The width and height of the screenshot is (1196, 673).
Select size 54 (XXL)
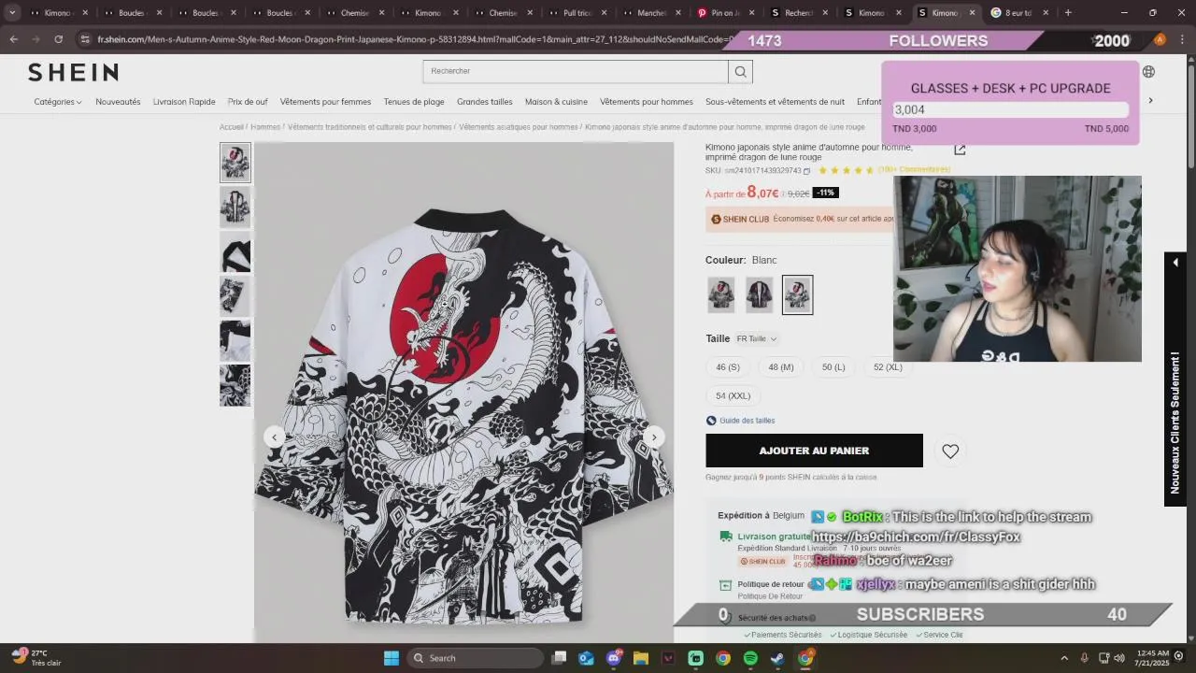point(733,395)
